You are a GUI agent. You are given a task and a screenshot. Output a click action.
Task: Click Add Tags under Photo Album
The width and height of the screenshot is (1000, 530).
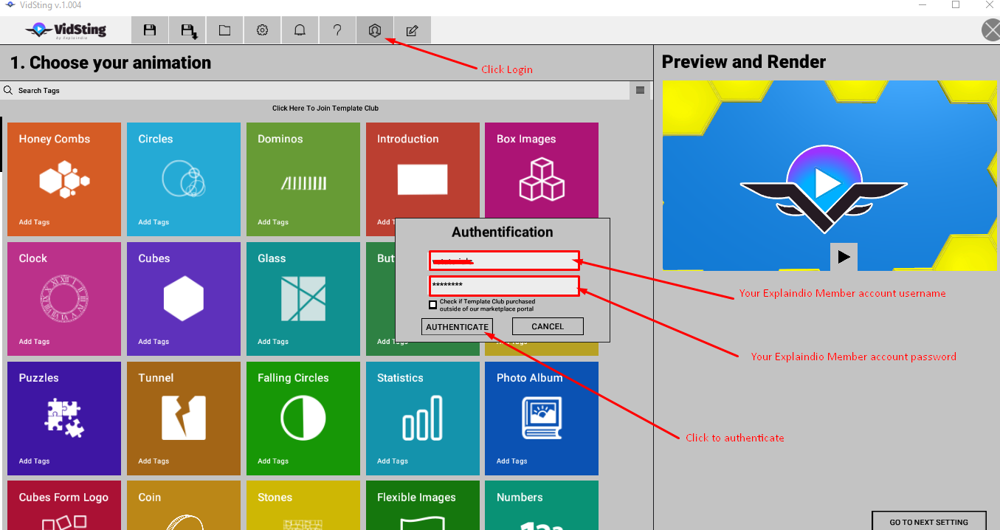click(x=512, y=461)
